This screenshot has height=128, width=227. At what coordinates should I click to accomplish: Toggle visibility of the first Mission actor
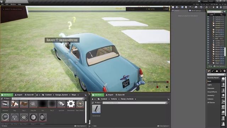[x=208, y=47]
